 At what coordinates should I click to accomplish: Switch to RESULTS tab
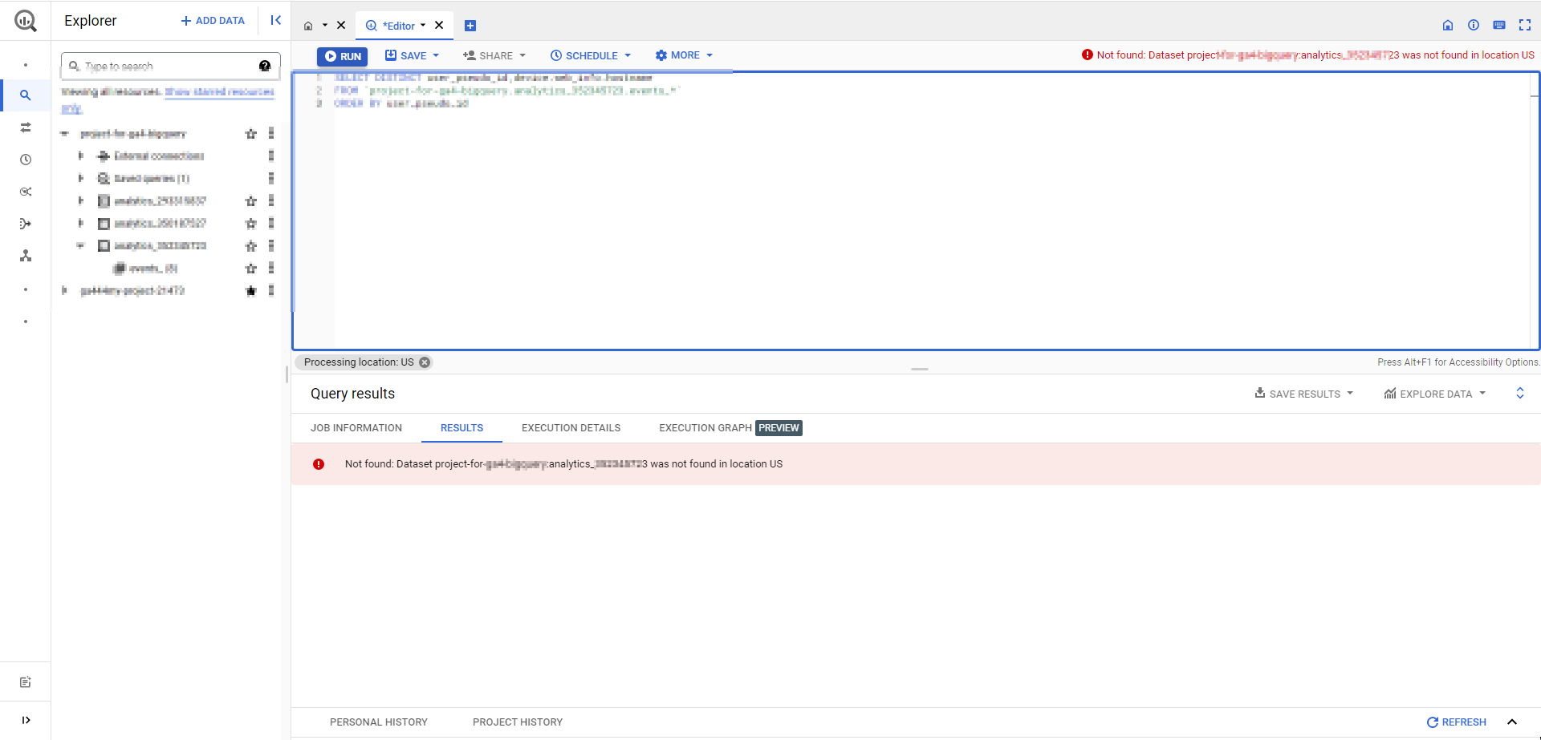click(461, 428)
